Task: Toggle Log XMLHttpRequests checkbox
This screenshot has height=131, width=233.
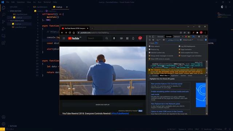Action: (179, 46)
